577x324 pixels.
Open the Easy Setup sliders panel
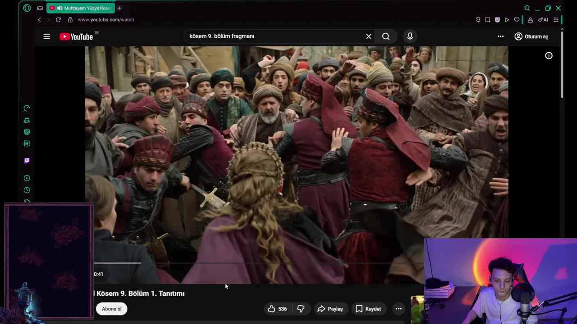point(556,20)
